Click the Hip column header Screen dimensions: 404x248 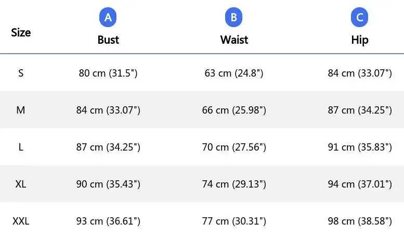pos(360,40)
